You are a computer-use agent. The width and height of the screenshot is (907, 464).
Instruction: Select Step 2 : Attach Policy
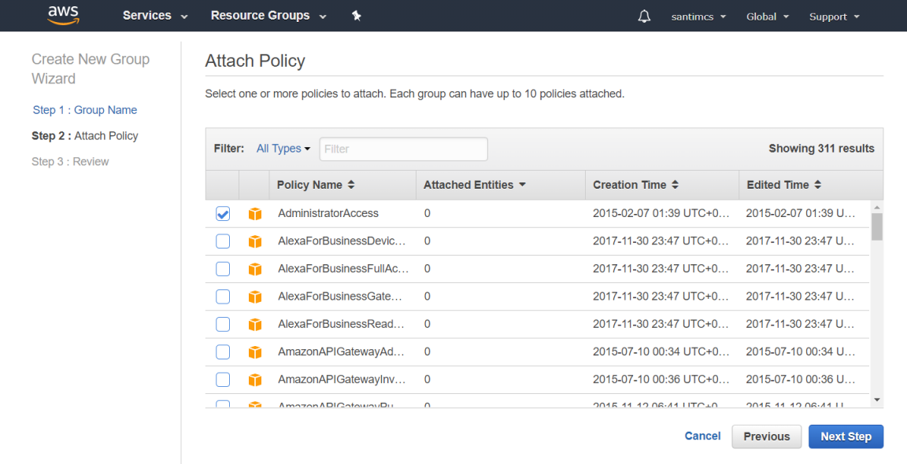pyautogui.click(x=85, y=136)
